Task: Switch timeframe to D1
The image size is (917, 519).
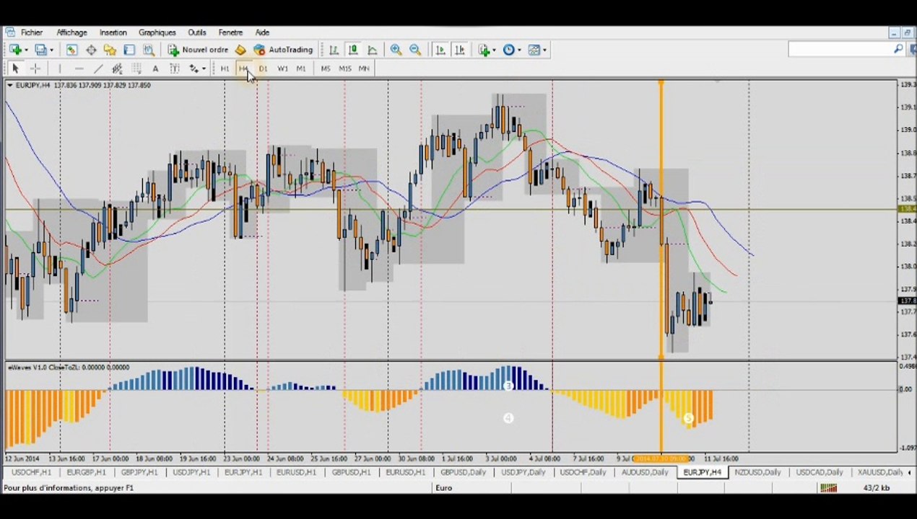Action: coord(262,68)
